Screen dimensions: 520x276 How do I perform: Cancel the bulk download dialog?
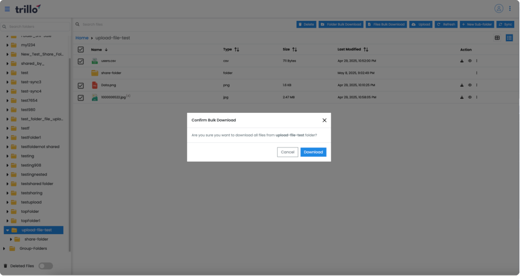click(288, 153)
